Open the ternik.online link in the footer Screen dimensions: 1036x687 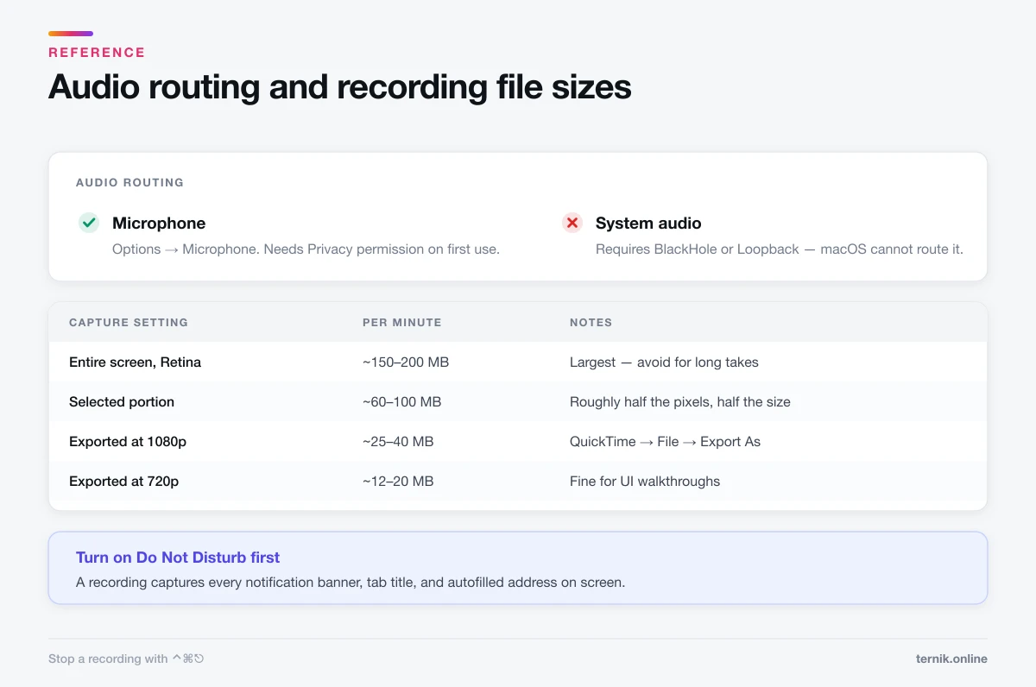tap(951, 659)
